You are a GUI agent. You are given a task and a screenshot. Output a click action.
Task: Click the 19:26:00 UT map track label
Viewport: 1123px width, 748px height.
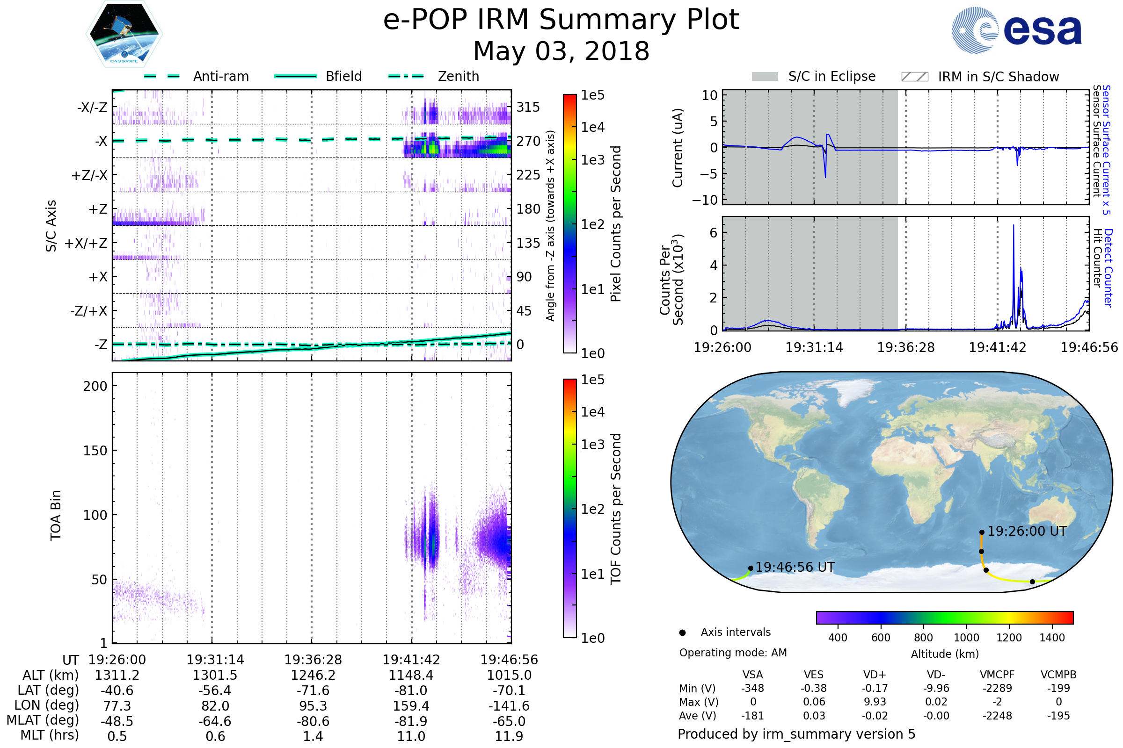[x=1027, y=532]
